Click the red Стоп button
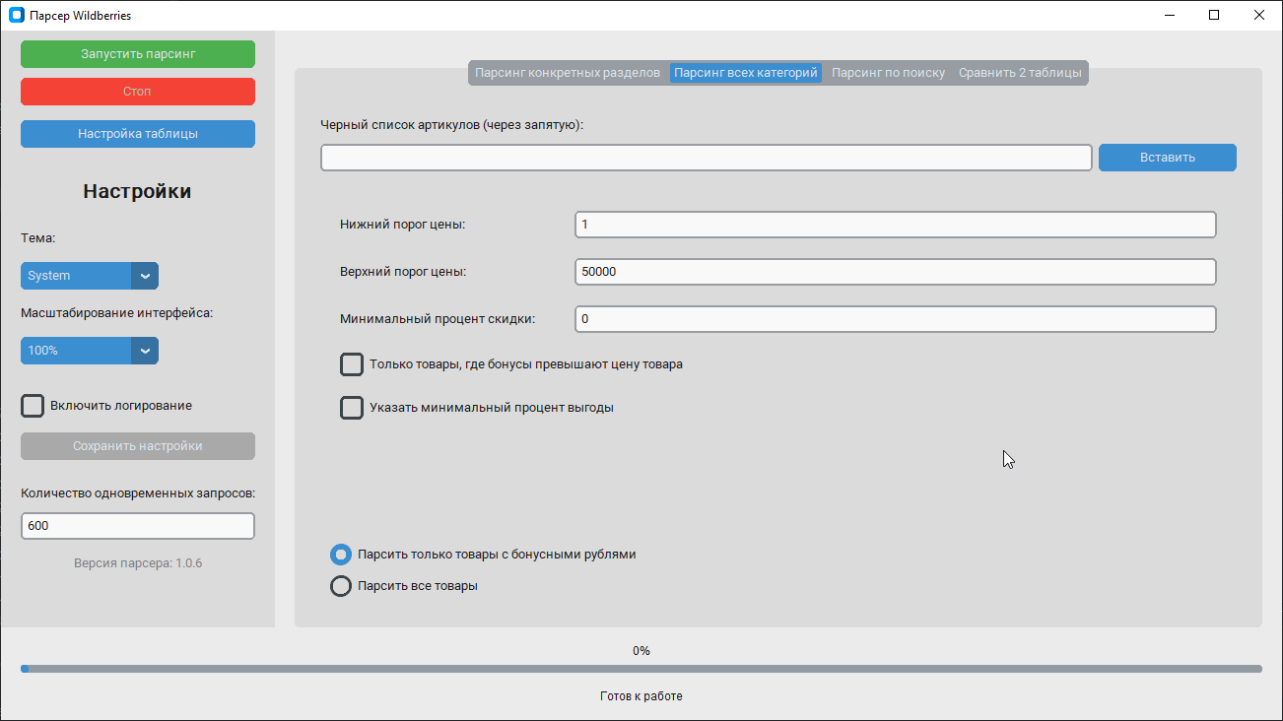The height and width of the screenshot is (721, 1283). tap(138, 92)
